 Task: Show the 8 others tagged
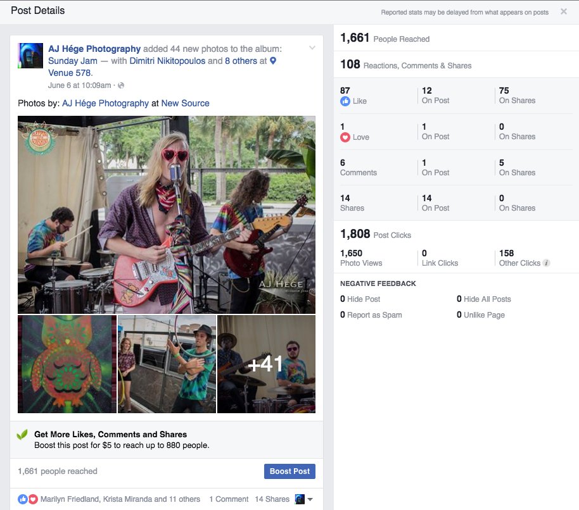pyautogui.click(x=241, y=61)
